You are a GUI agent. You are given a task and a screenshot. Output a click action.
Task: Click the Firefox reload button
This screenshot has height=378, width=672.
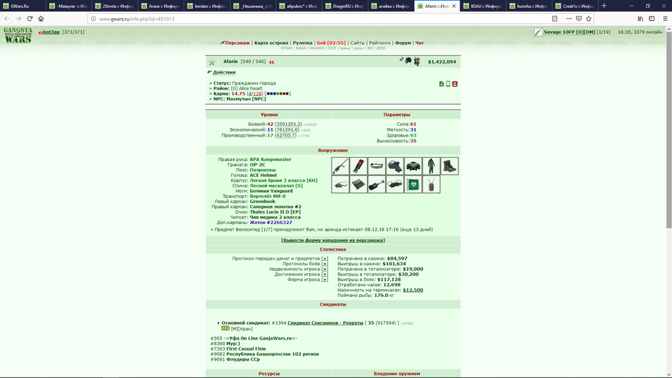coord(30,18)
